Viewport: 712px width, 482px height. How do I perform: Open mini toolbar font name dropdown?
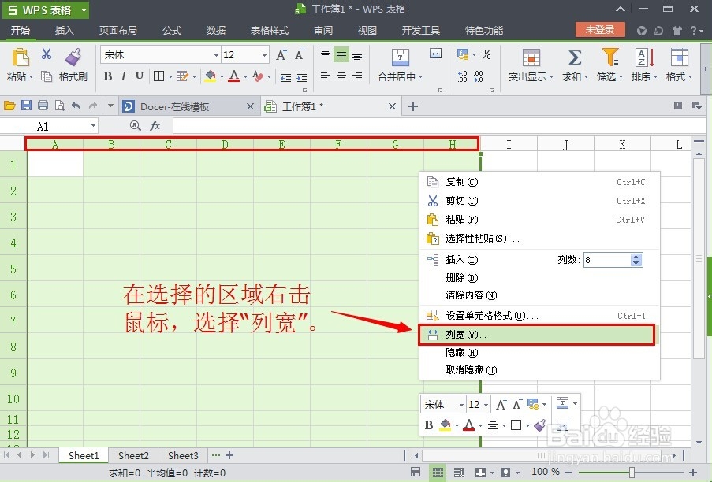pos(461,405)
